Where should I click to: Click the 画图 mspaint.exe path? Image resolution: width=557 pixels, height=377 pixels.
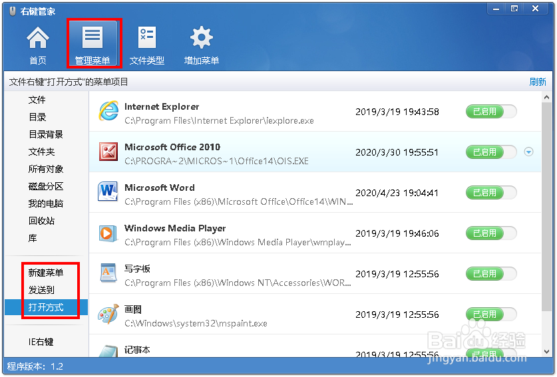(x=196, y=323)
